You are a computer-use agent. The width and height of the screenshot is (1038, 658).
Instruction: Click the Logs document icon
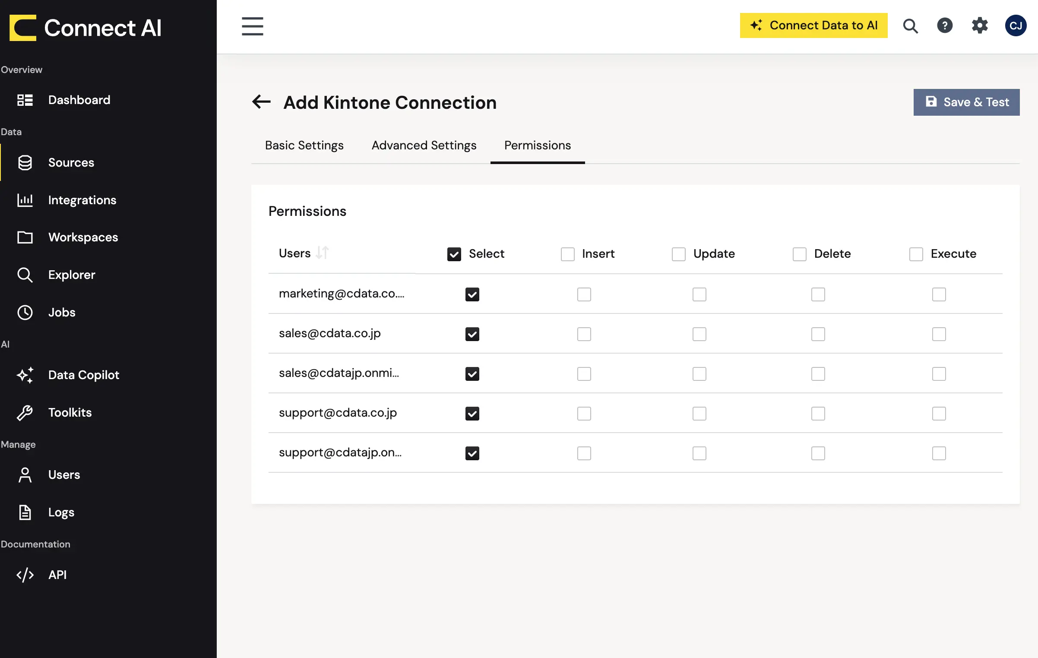[25, 512]
